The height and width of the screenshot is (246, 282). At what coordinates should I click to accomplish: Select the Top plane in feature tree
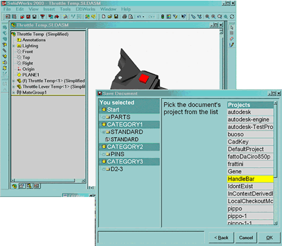26,57
